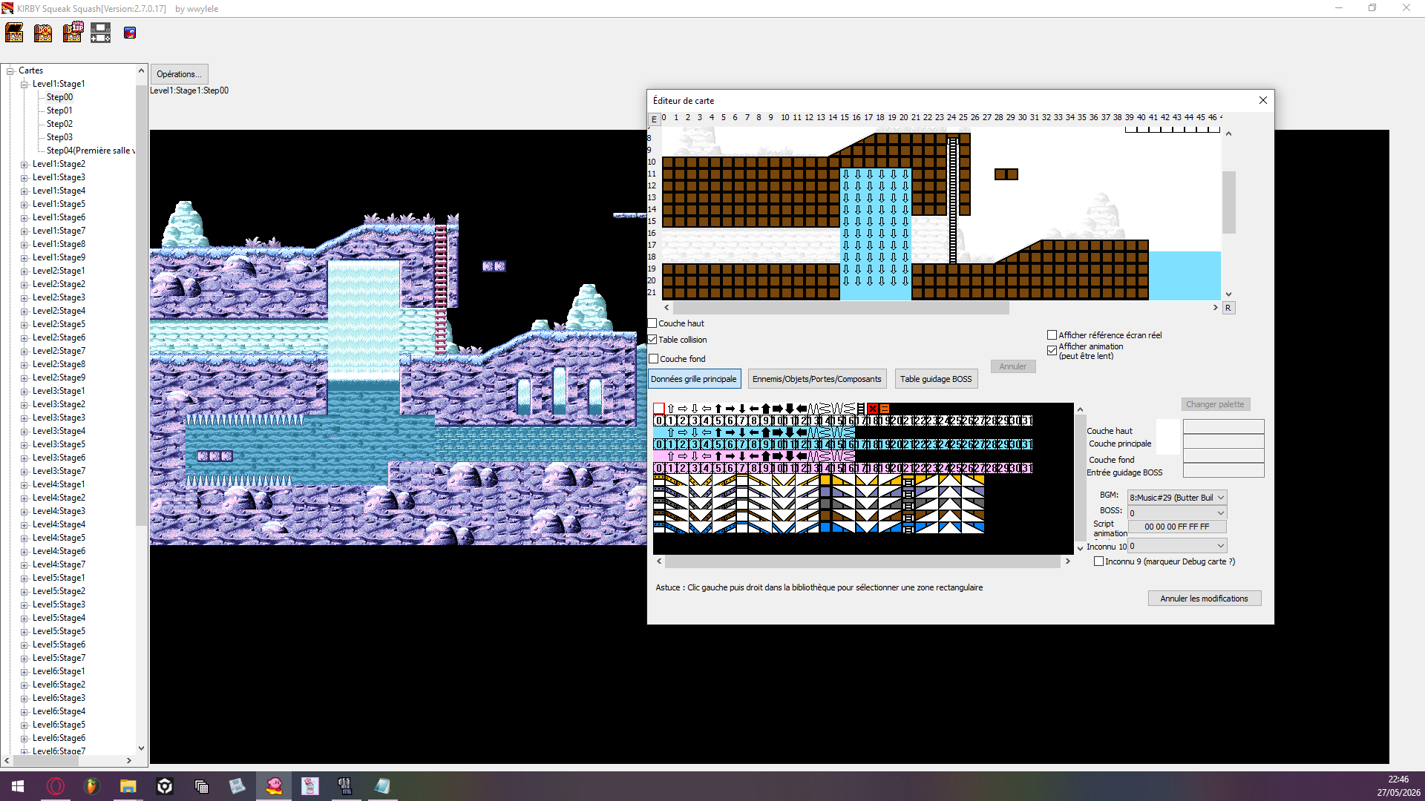Viewport: 1425px width, 801px height.
Task: Expand the Level5:Stage1 tree node
Action: 24,578
